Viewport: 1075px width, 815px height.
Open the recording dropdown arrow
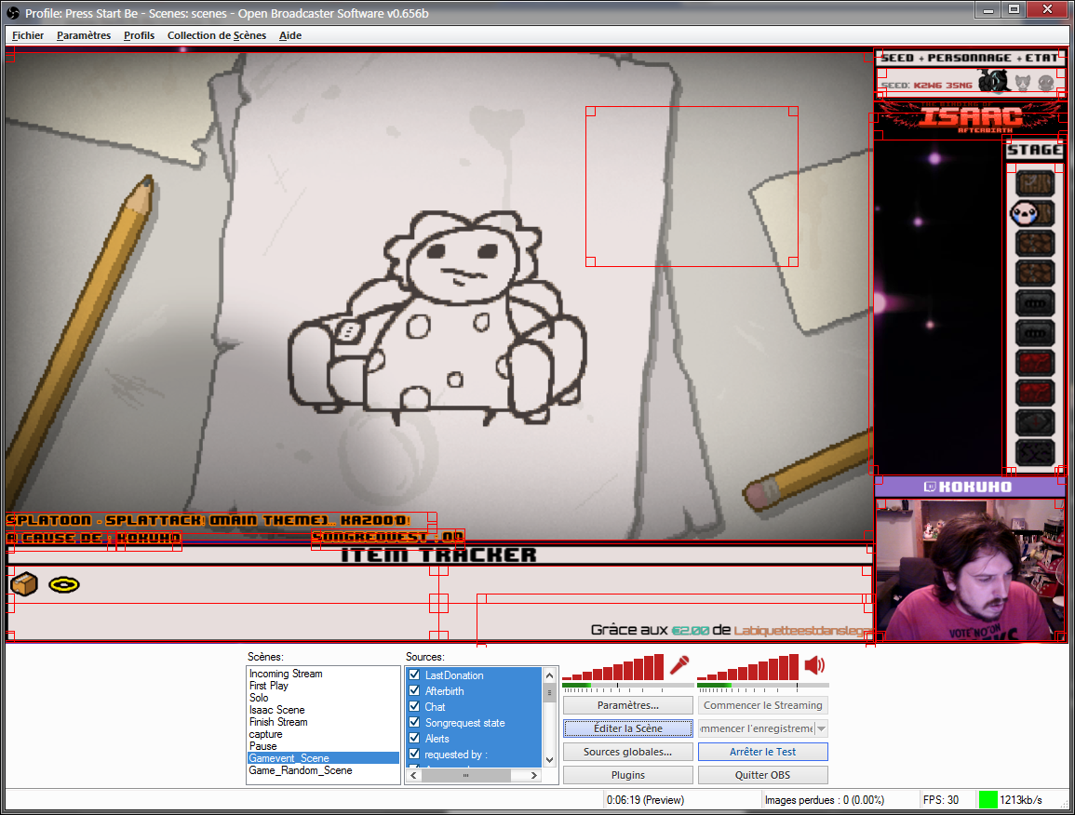(821, 728)
